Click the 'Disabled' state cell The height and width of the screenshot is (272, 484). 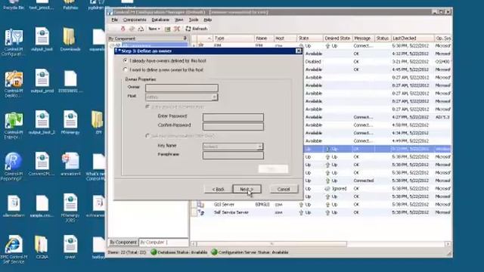313,62
